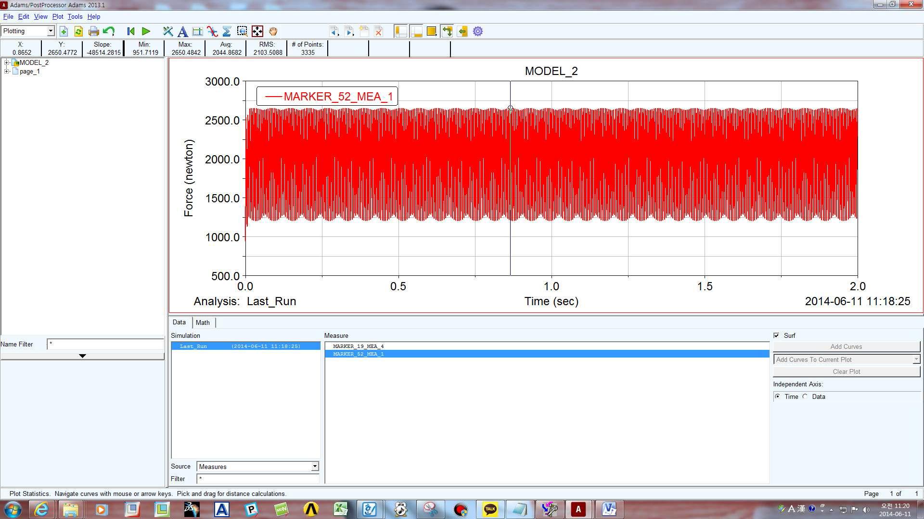Switch to the Math tab

[203, 322]
